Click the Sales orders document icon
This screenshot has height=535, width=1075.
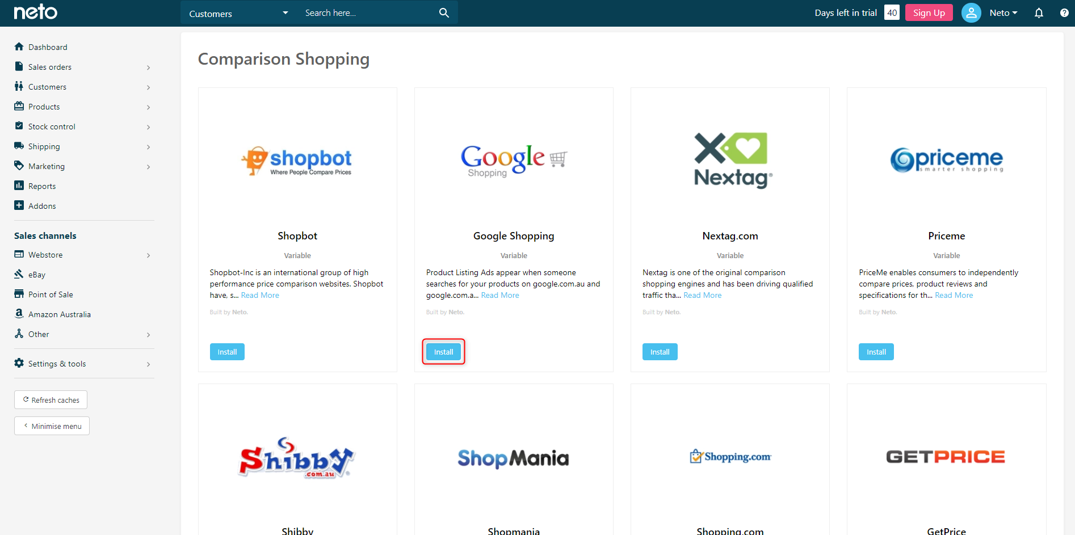point(19,66)
